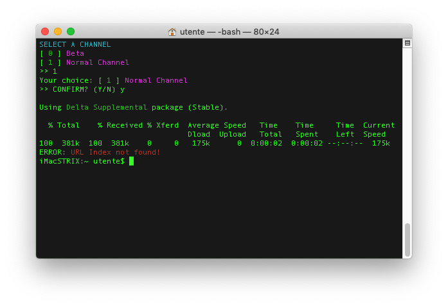Click the 'Time Left' column header
The image size is (448, 306).
tap(345, 130)
